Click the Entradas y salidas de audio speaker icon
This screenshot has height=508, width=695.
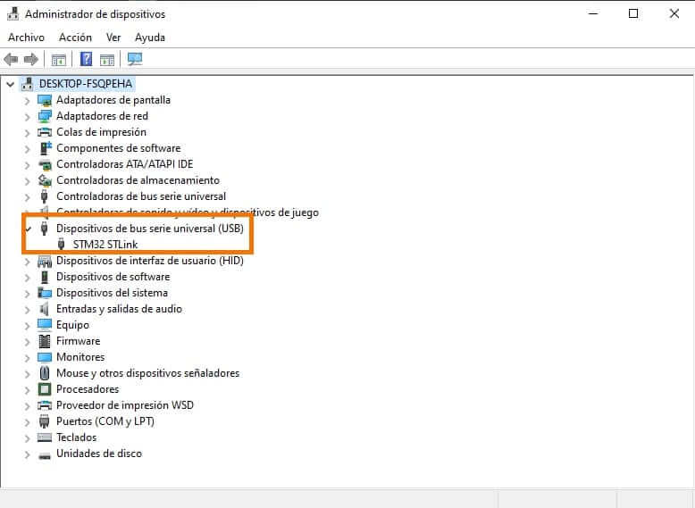click(45, 309)
